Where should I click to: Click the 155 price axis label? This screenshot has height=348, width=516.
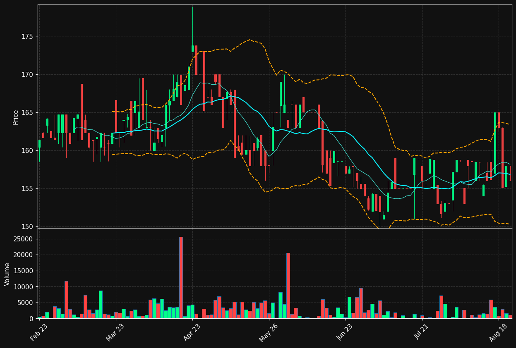click(x=28, y=188)
